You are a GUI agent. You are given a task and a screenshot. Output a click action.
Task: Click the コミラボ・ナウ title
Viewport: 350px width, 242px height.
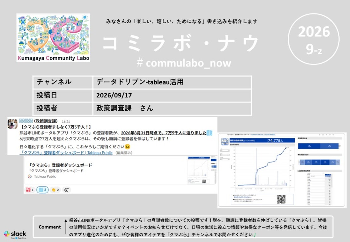point(181,42)
